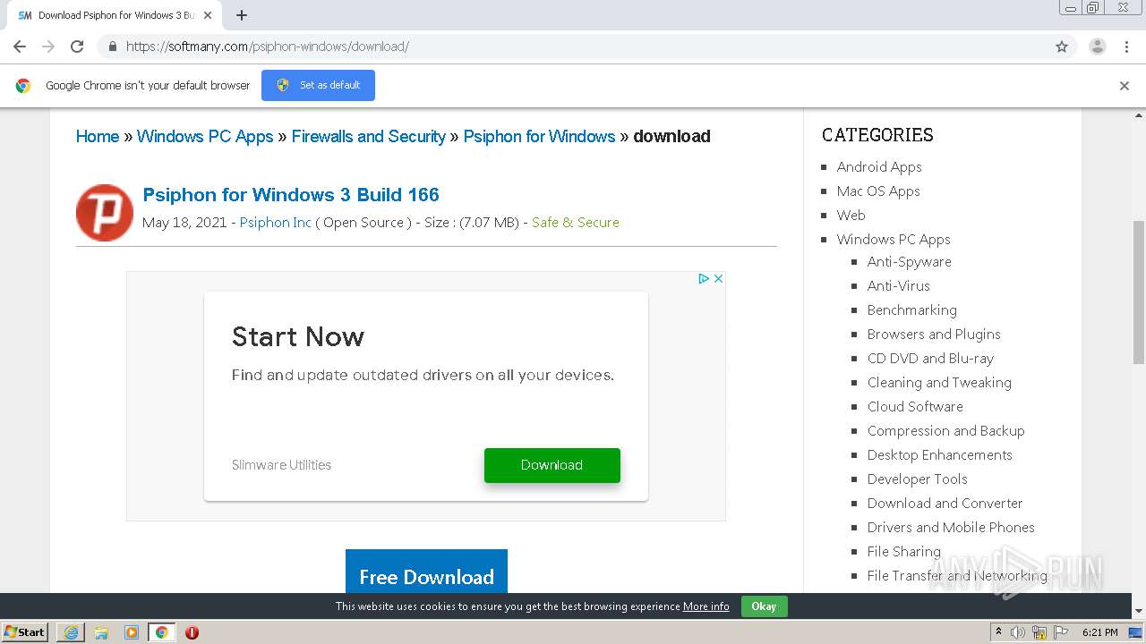
Task: Open the File Sharing subcategory
Action: coord(904,551)
